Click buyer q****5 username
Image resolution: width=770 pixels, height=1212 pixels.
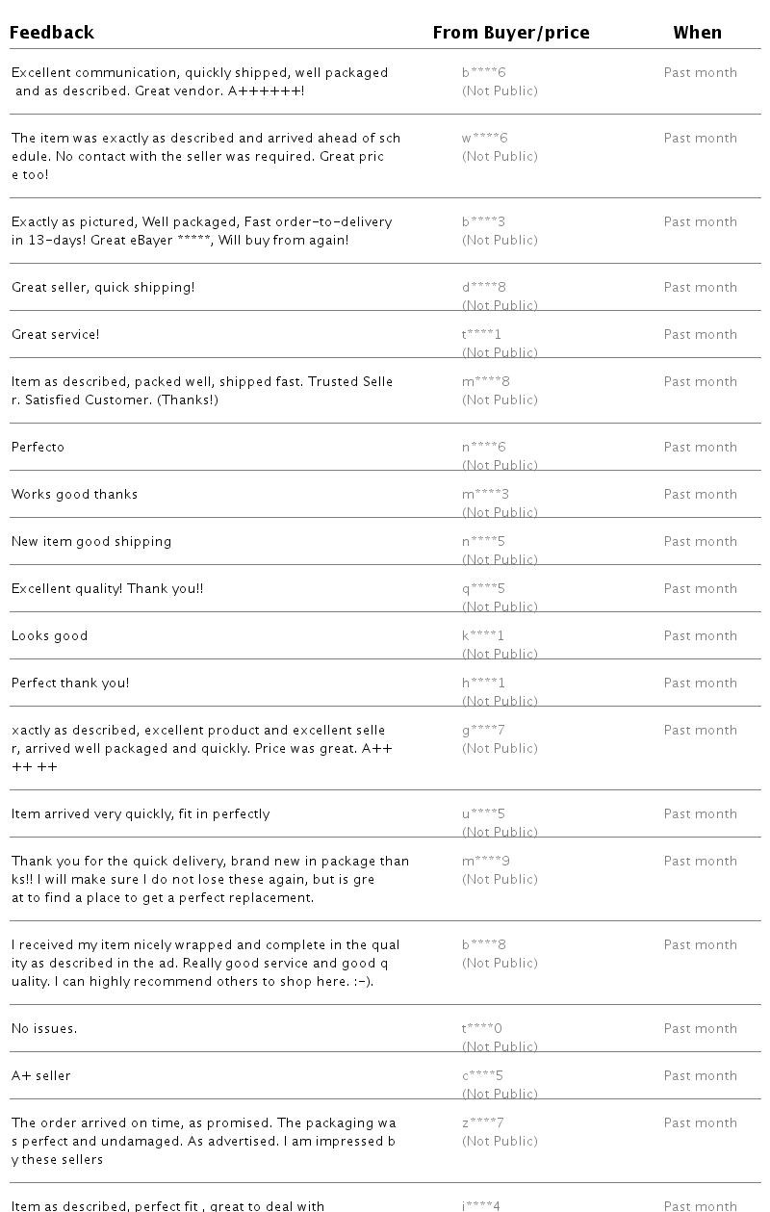point(484,588)
